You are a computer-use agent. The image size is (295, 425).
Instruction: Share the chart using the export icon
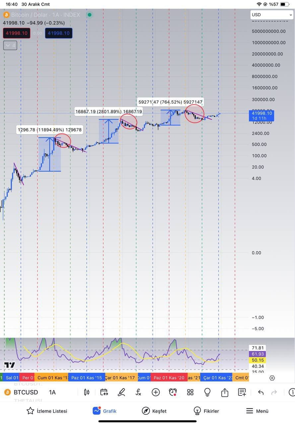coord(224,392)
